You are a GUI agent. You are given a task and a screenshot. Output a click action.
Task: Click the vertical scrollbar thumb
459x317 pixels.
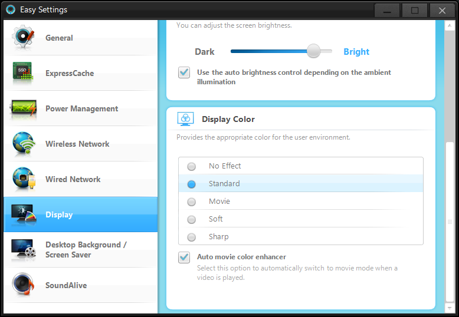click(450, 221)
